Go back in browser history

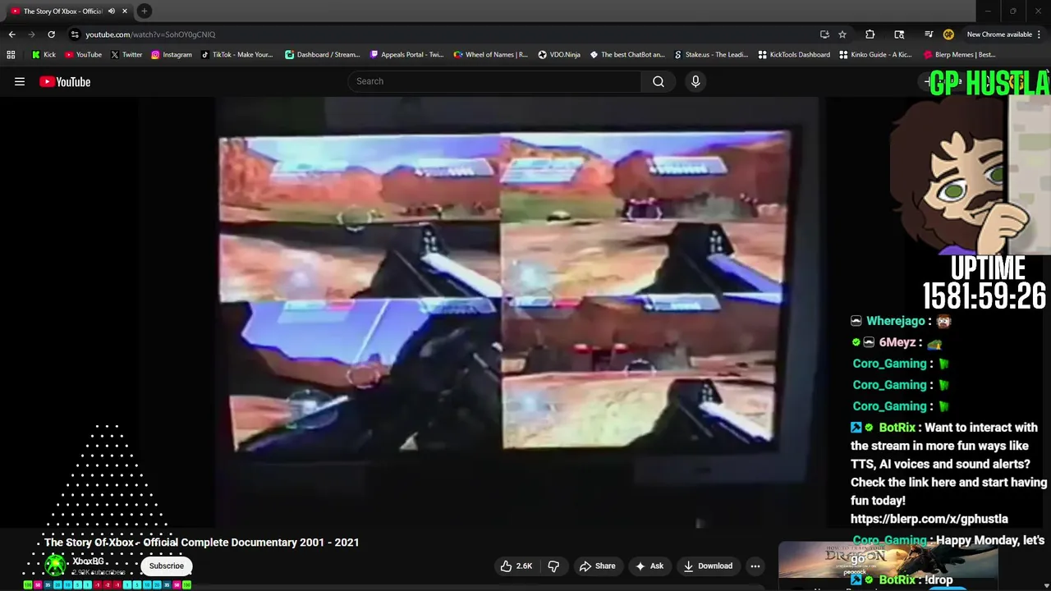(11, 34)
